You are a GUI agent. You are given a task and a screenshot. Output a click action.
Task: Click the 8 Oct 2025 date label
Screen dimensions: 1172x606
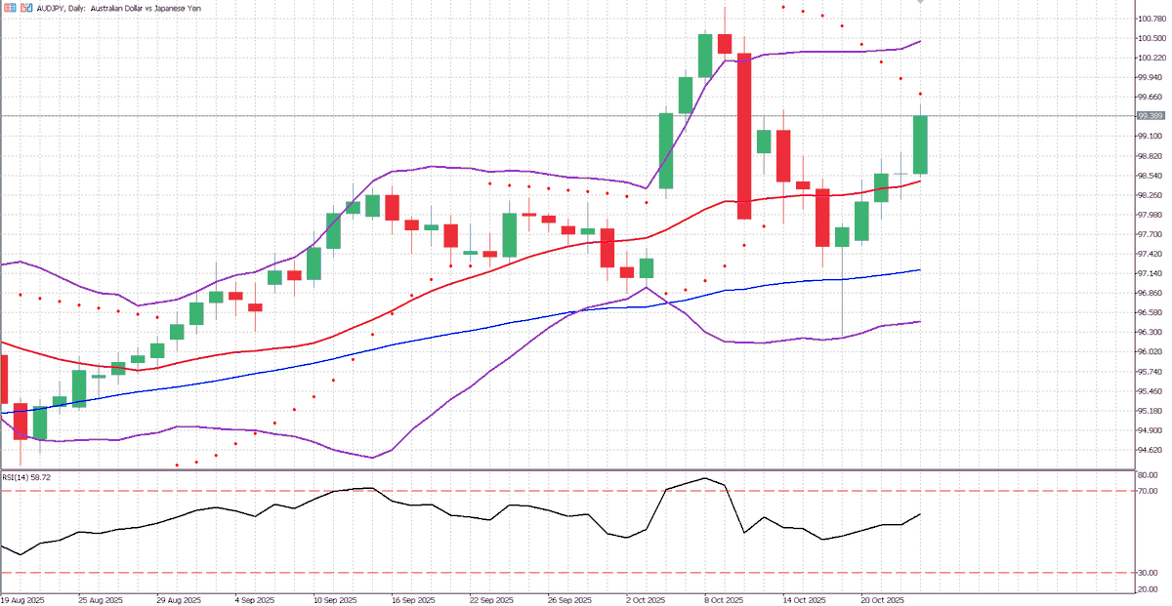724,600
